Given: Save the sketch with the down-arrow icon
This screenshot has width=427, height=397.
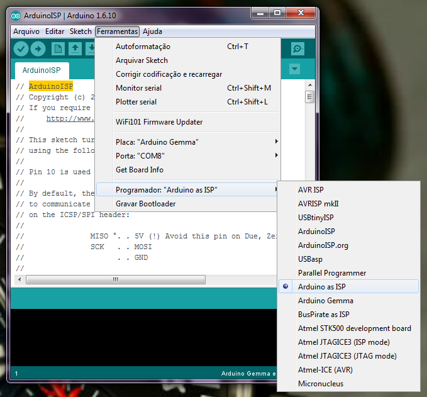Looking at the screenshot, I should point(91,49).
